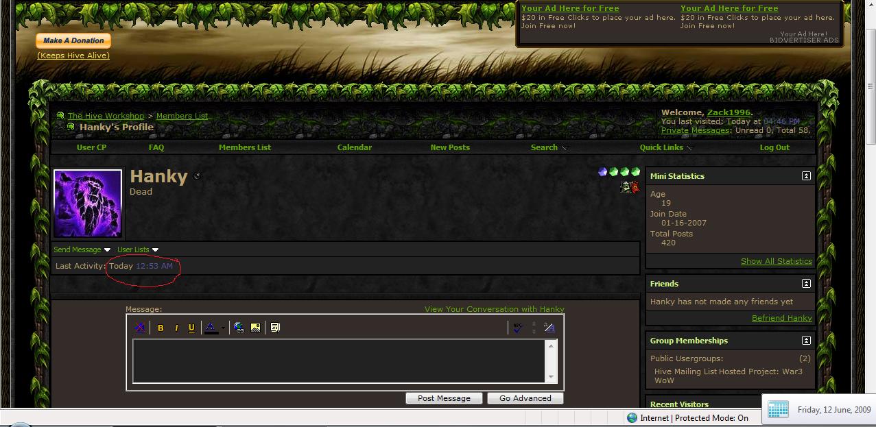Click the Friday, 12 June, 2009 date

834,410
